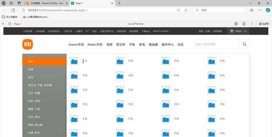Click the magnifier icon in browser search box
Screen dimensions: 272x137
pos(197,10)
